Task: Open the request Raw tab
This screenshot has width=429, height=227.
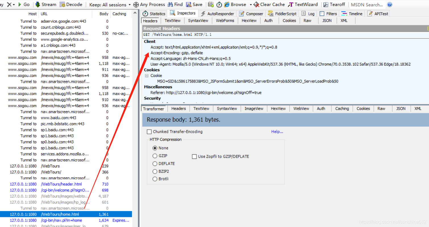Action: [307, 20]
